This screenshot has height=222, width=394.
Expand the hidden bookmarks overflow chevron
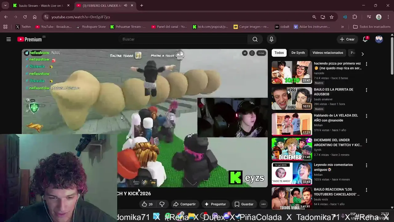(x=343, y=27)
